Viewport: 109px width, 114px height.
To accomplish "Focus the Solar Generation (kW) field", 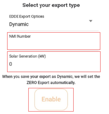I will (54, 62).
